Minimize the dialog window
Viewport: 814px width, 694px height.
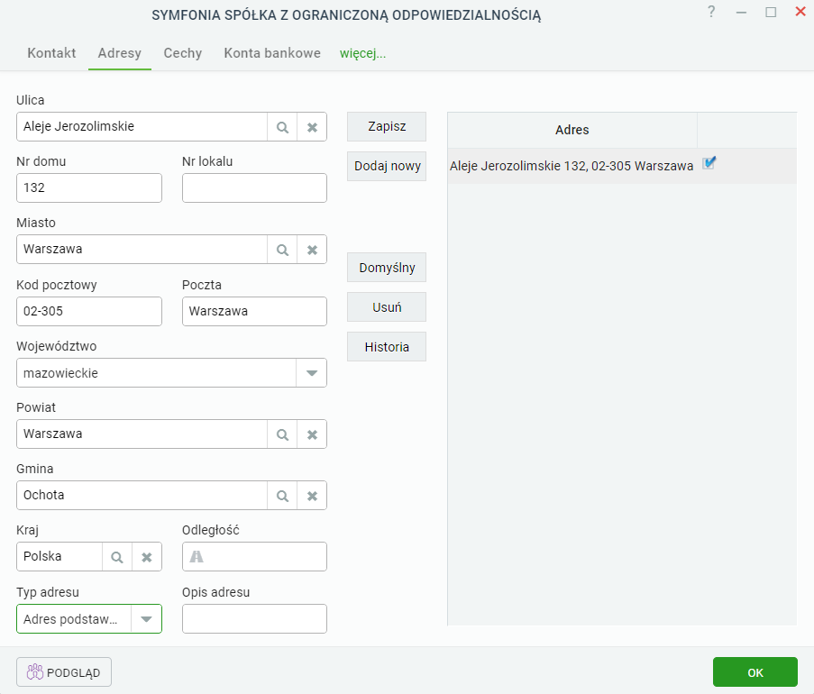pos(741,12)
